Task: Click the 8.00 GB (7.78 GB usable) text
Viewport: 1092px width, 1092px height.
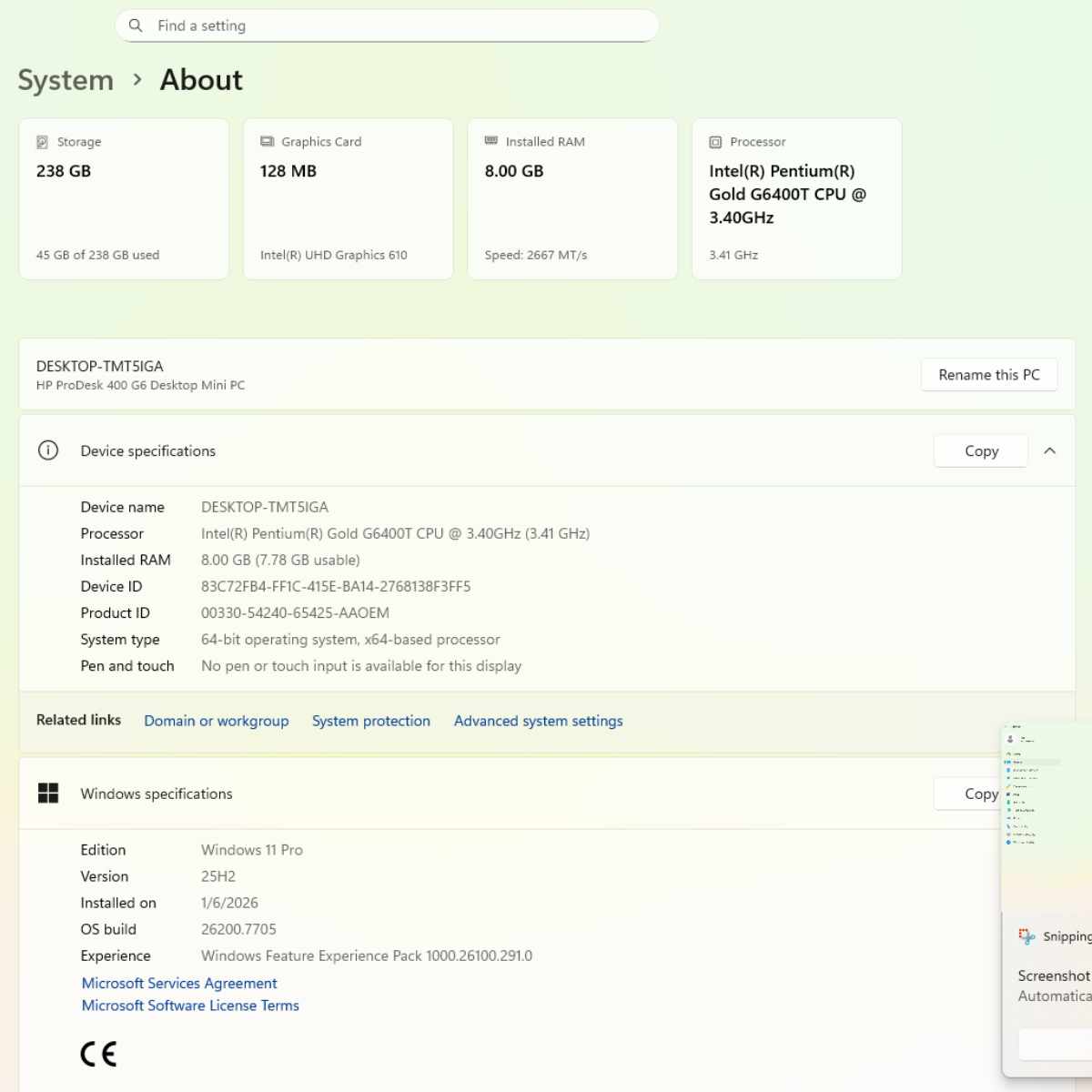Action: pos(280,560)
